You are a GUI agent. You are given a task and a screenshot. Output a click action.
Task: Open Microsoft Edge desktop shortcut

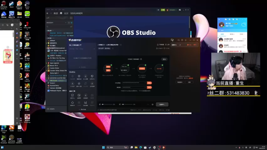click(x=4, y=129)
